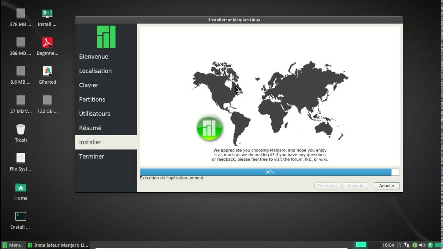Select the Localisation step in sidebar
443x249 pixels.
106,71
